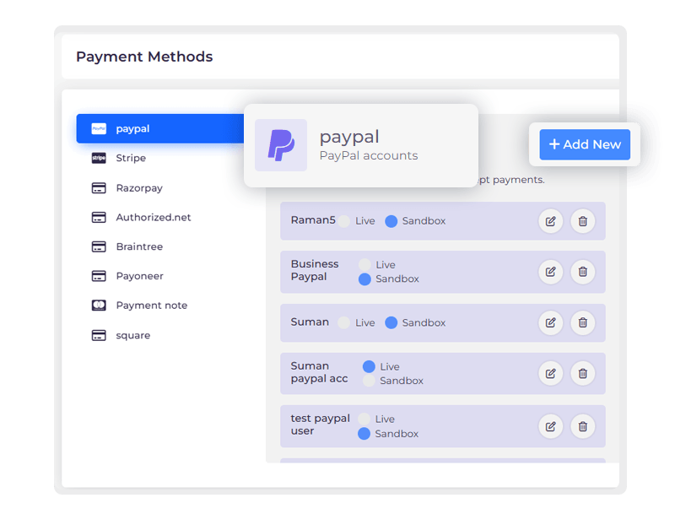675x525 pixels.
Task: Click the Add New button
Action: (x=585, y=144)
